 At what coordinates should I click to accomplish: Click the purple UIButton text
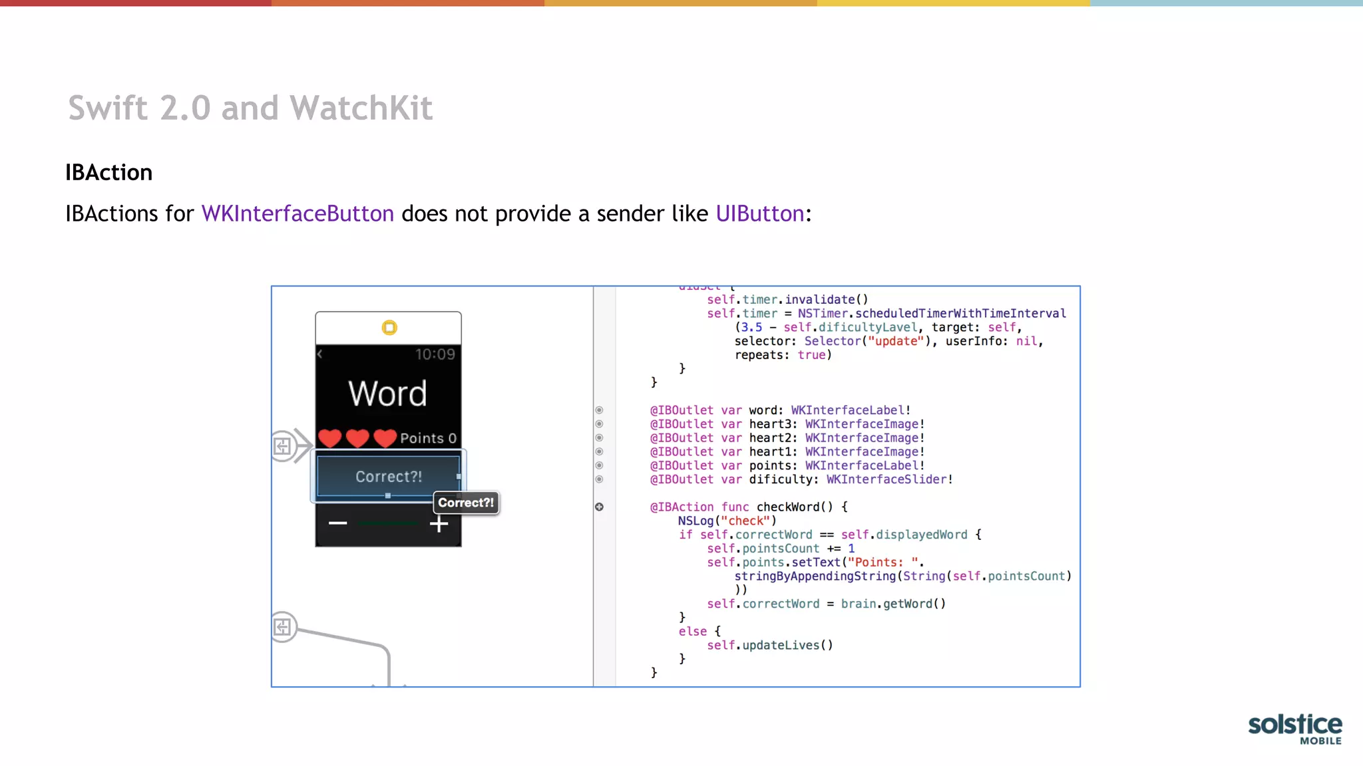[760, 213]
